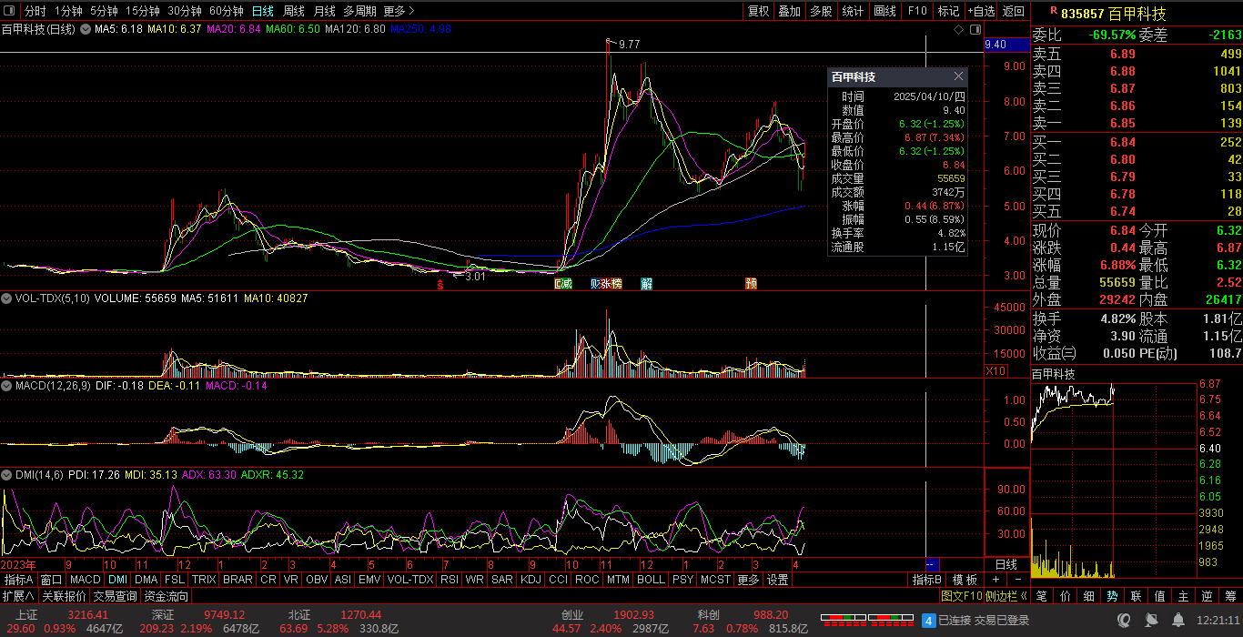
Task: Click the S marker icon on chart
Action: (x=440, y=284)
